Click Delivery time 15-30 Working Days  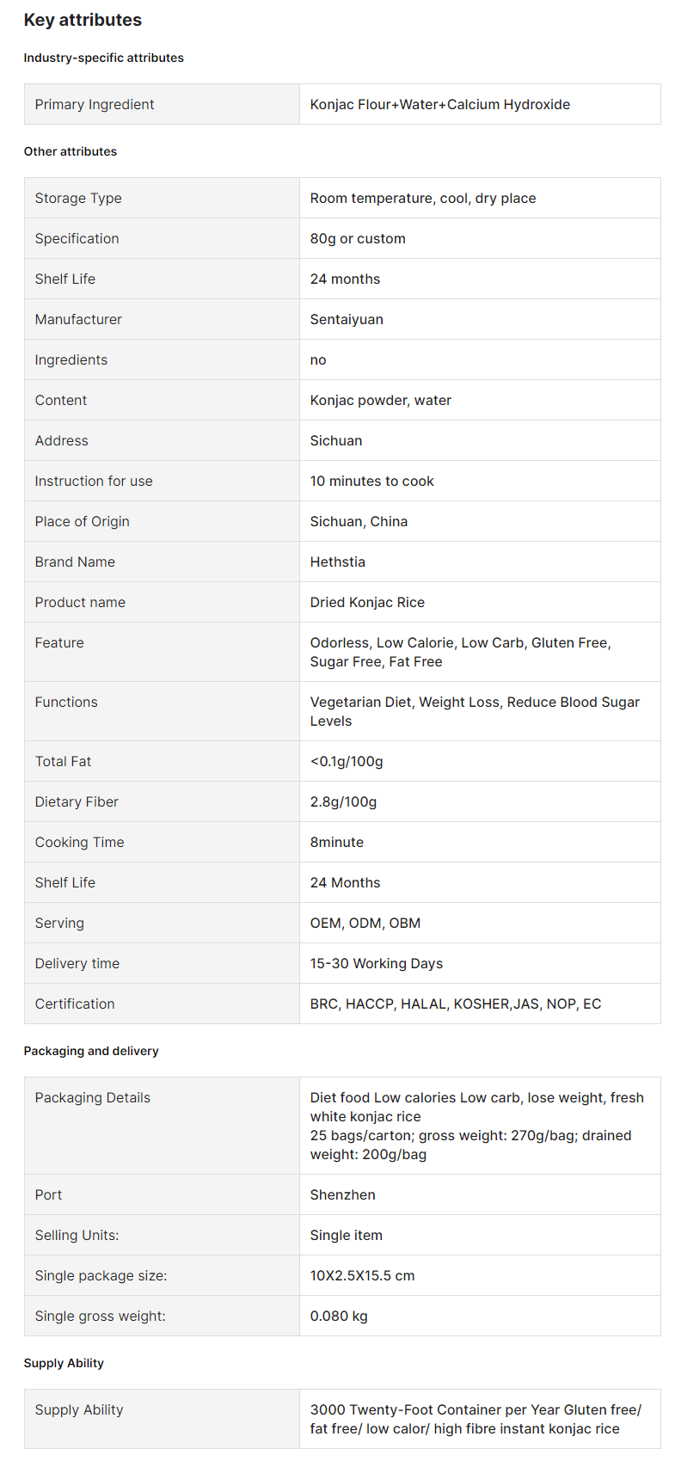pyautogui.click(x=377, y=963)
